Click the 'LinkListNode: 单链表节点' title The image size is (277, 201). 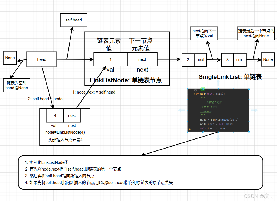[x=126, y=80]
